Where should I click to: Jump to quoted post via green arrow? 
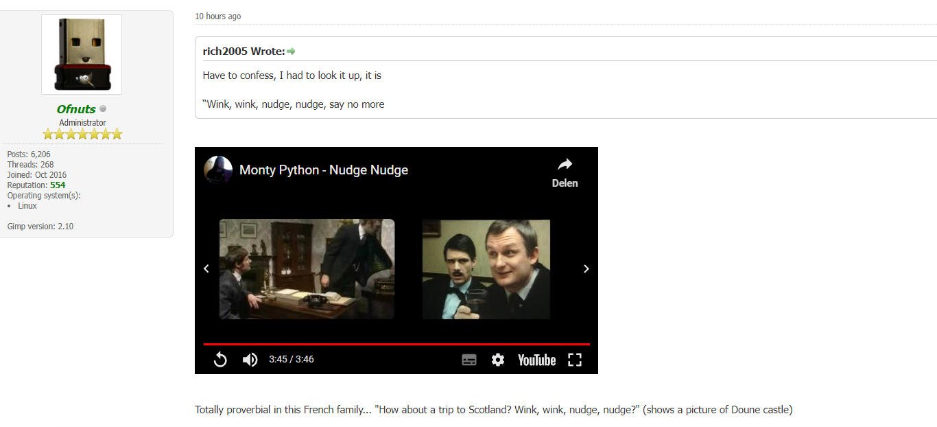coord(291,51)
